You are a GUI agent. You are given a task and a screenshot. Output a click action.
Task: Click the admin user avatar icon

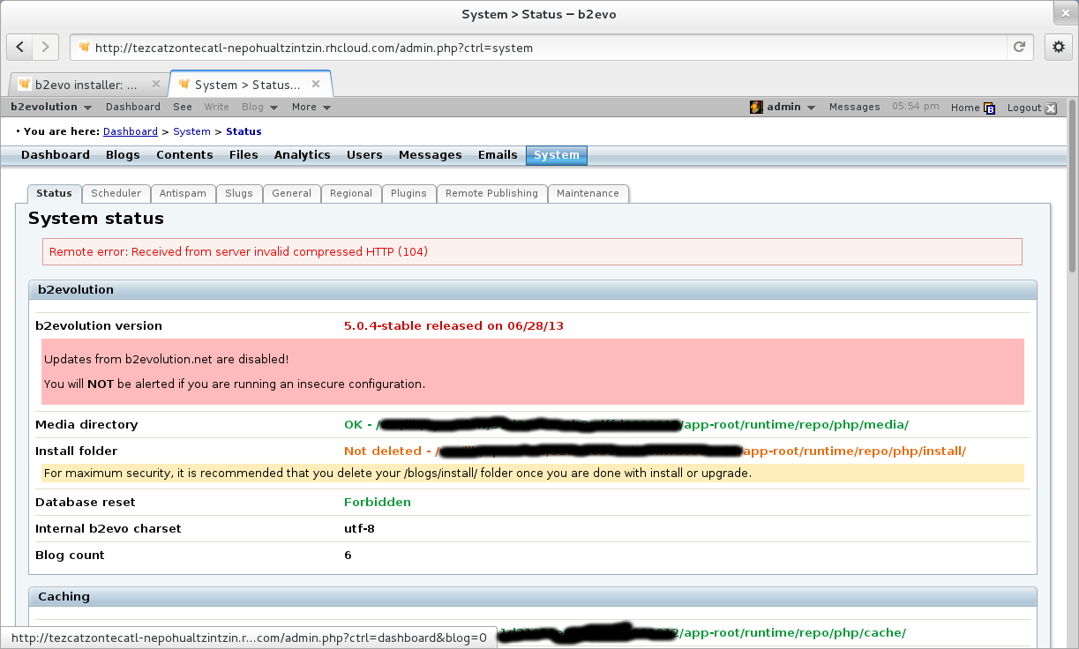[756, 107]
